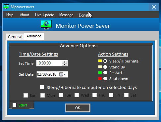This screenshot has width=161, height=122.
Task: Click the Set Date field showing 02/08/2016
Action: coord(52,74)
